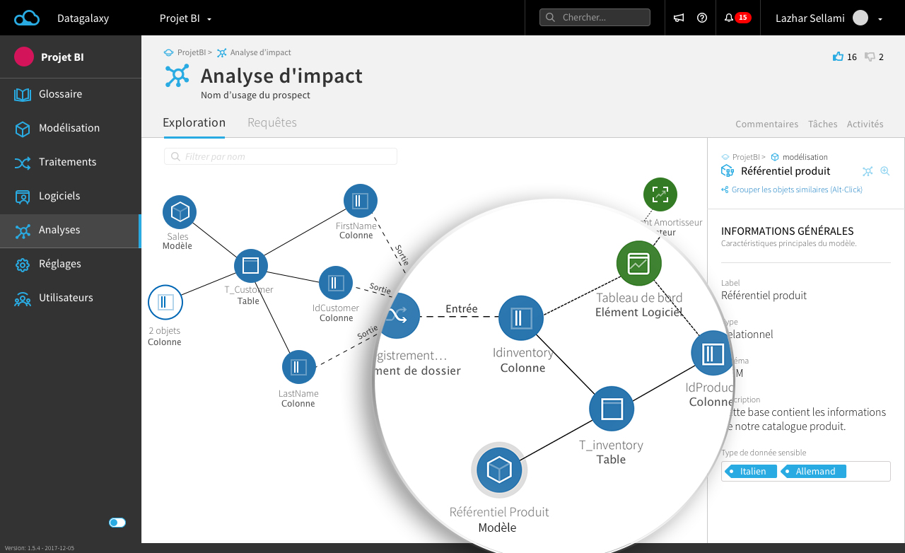Open the Lazhar Sellami user menu
Viewport: 905px width, 553px height.
click(x=829, y=18)
